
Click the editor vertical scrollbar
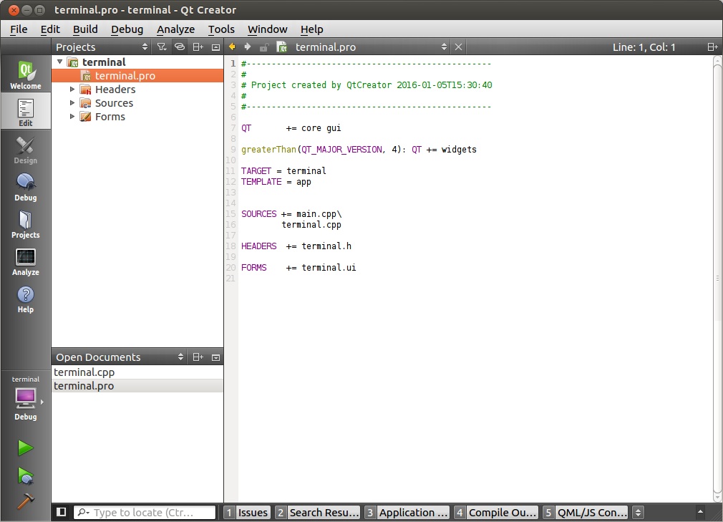tap(717, 279)
